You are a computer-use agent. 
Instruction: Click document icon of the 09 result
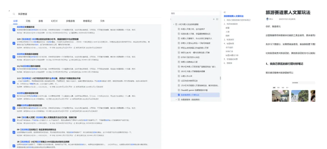(x=14, y=132)
